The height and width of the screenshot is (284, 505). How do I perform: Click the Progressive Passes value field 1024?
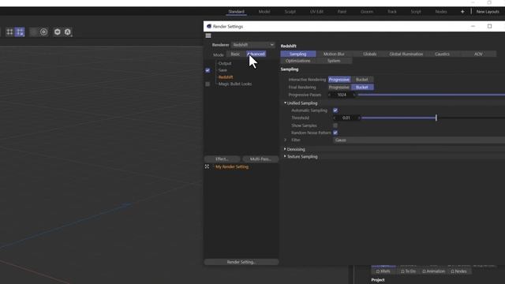click(342, 95)
